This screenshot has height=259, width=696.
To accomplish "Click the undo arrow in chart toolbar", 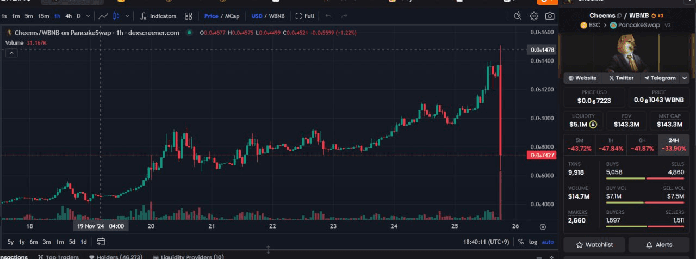I will point(328,16).
